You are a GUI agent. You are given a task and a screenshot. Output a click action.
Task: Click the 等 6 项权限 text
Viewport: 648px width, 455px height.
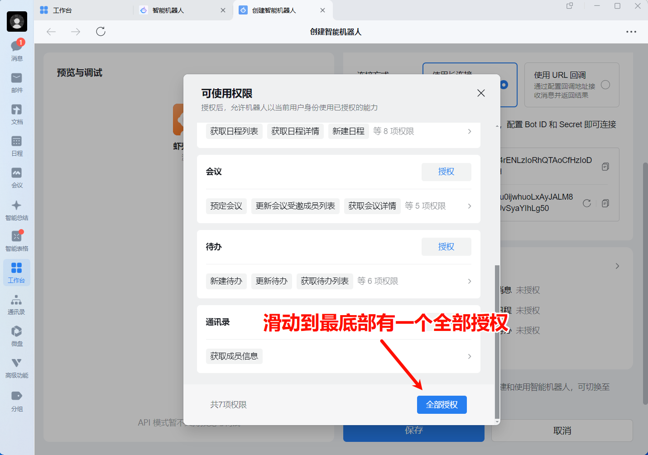[378, 281]
